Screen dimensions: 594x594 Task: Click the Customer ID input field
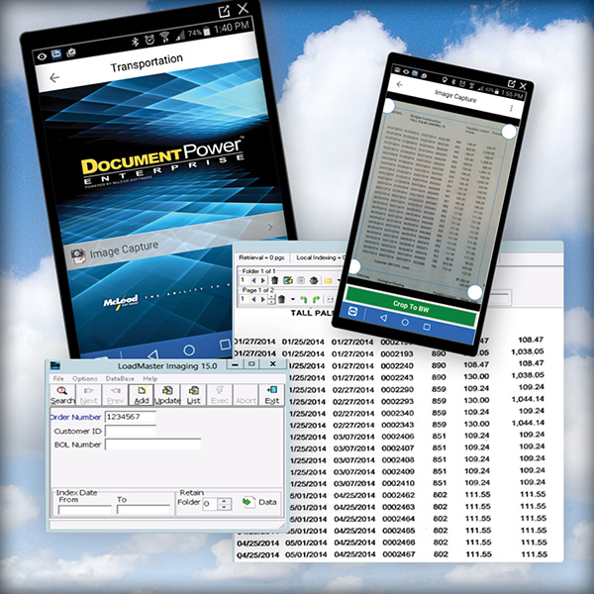[x=131, y=431]
